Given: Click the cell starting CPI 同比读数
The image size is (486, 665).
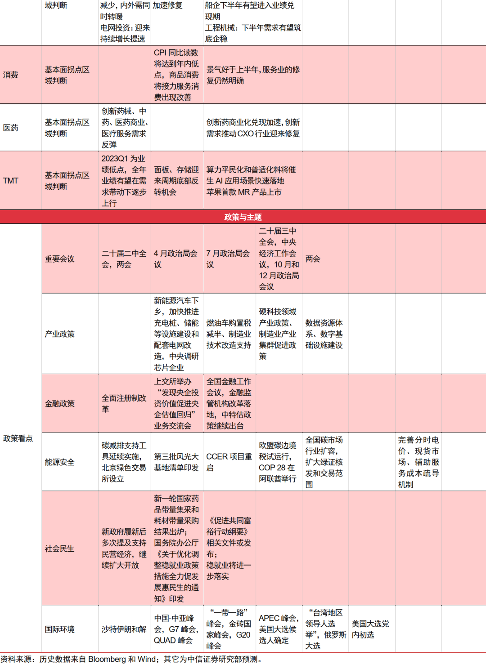Looking at the screenshot, I should click(x=176, y=75).
